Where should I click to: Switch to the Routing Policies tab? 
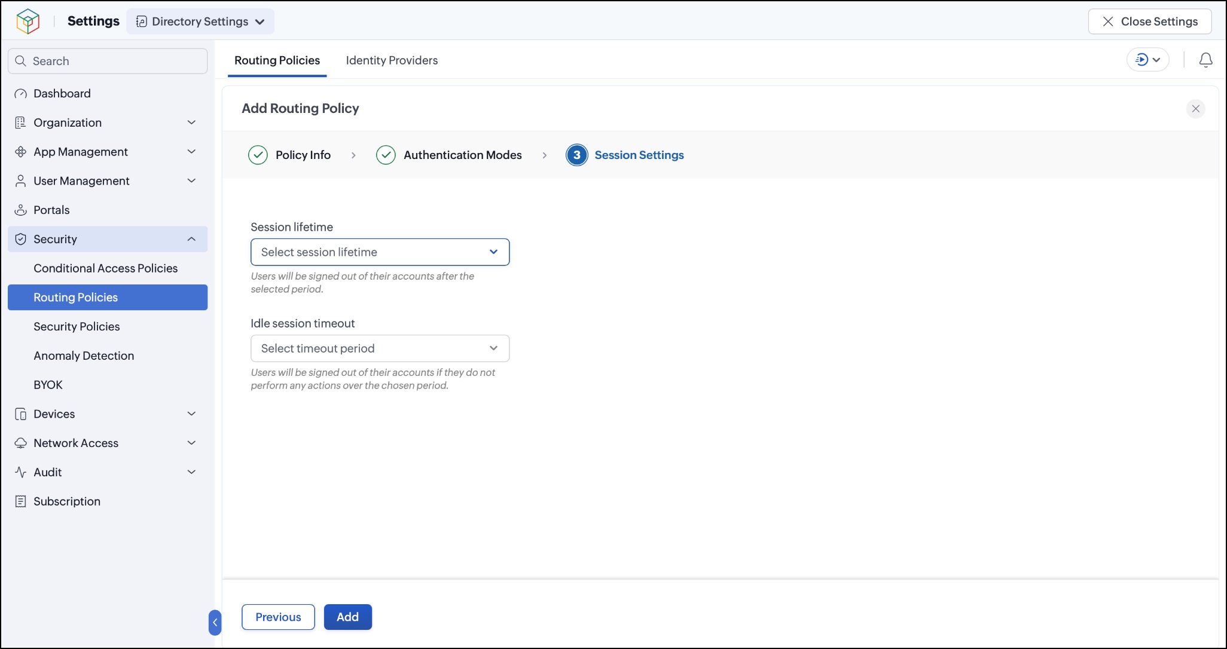click(277, 60)
